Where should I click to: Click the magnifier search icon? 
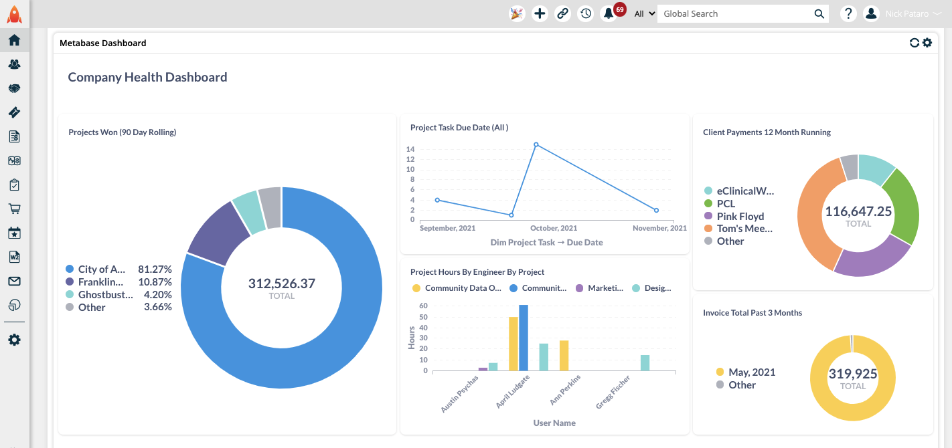click(819, 14)
